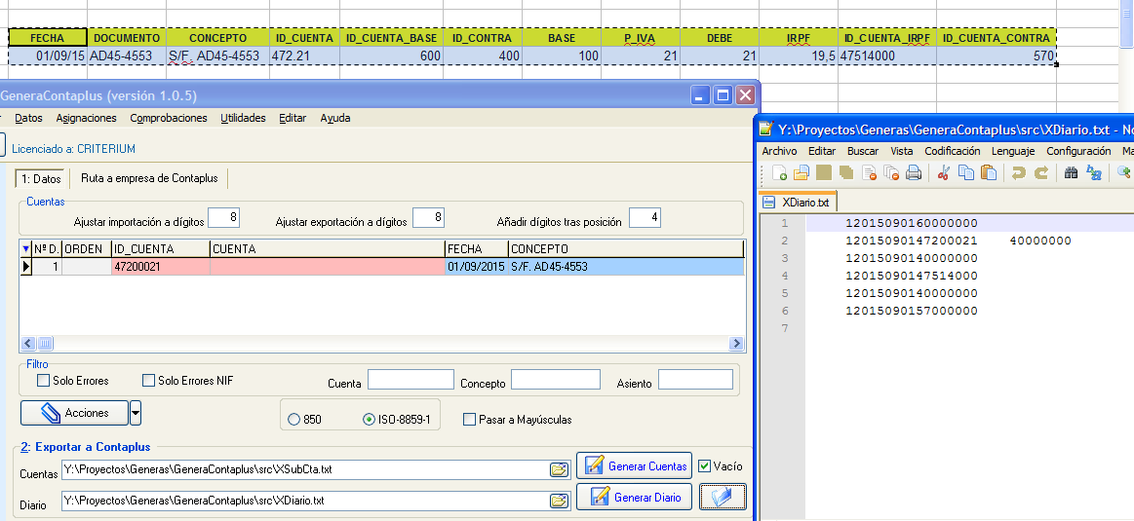Click the Generar Diario button
Image resolution: width=1134 pixels, height=521 pixels.
pyautogui.click(x=634, y=498)
